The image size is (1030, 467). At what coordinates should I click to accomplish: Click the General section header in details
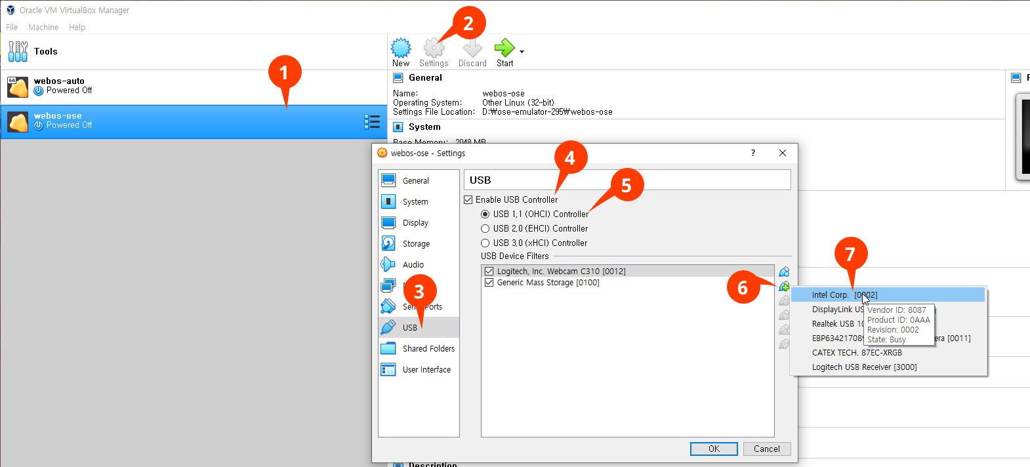(x=425, y=77)
